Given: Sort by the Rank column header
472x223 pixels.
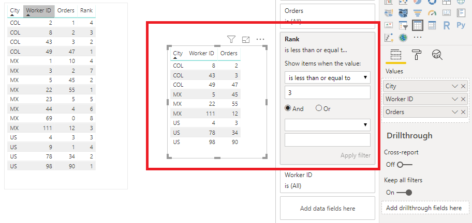Looking at the screenshot, I should point(86,11).
